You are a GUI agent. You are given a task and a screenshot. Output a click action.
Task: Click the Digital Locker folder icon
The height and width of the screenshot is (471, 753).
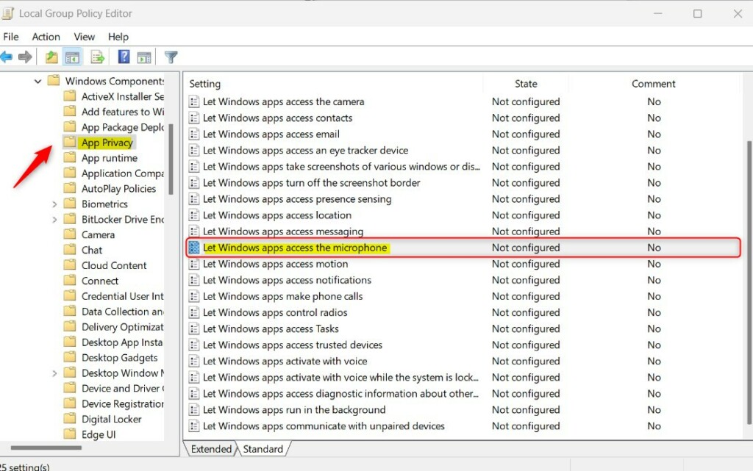click(x=70, y=418)
